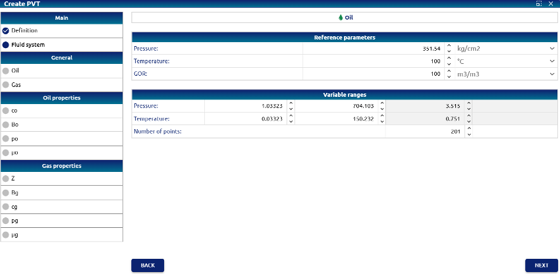Click the Fluid system status dot

tap(6, 45)
